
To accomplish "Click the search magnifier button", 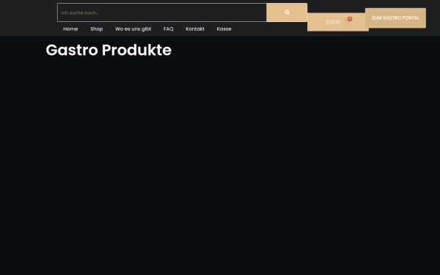I will 287,12.
